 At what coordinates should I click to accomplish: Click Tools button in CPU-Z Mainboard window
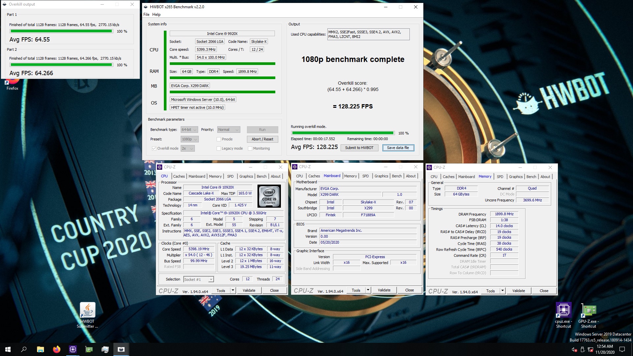pyautogui.click(x=356, y=290)
